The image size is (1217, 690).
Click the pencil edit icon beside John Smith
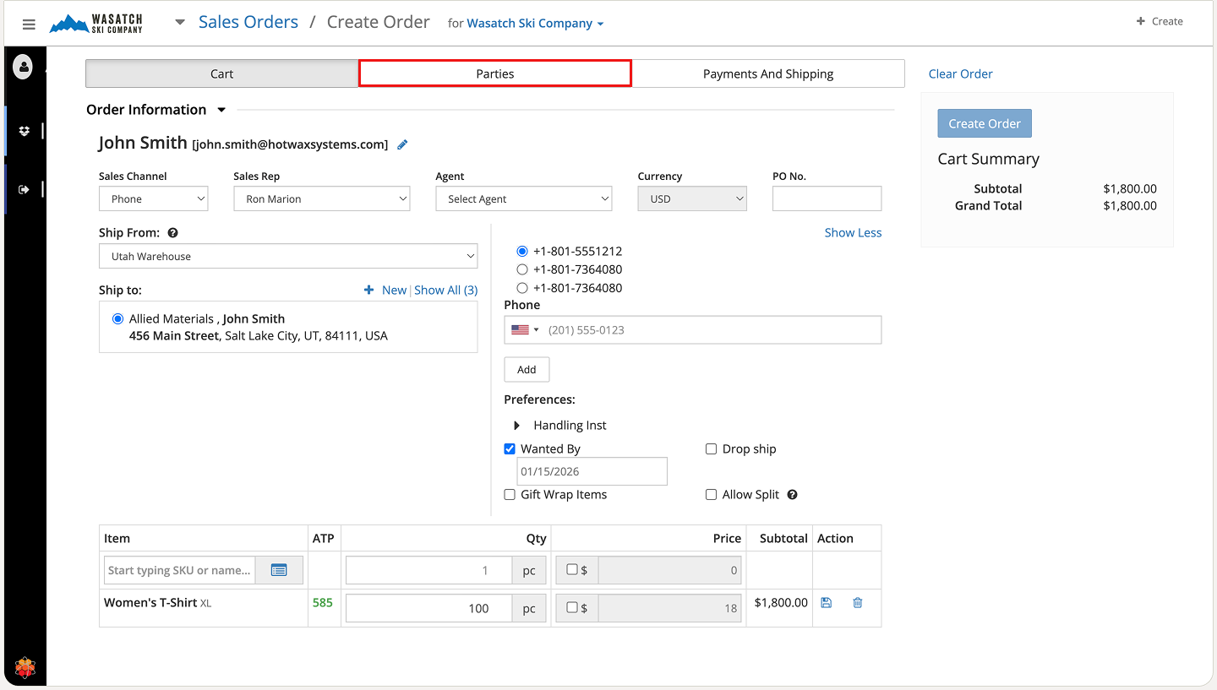(402, 144)
